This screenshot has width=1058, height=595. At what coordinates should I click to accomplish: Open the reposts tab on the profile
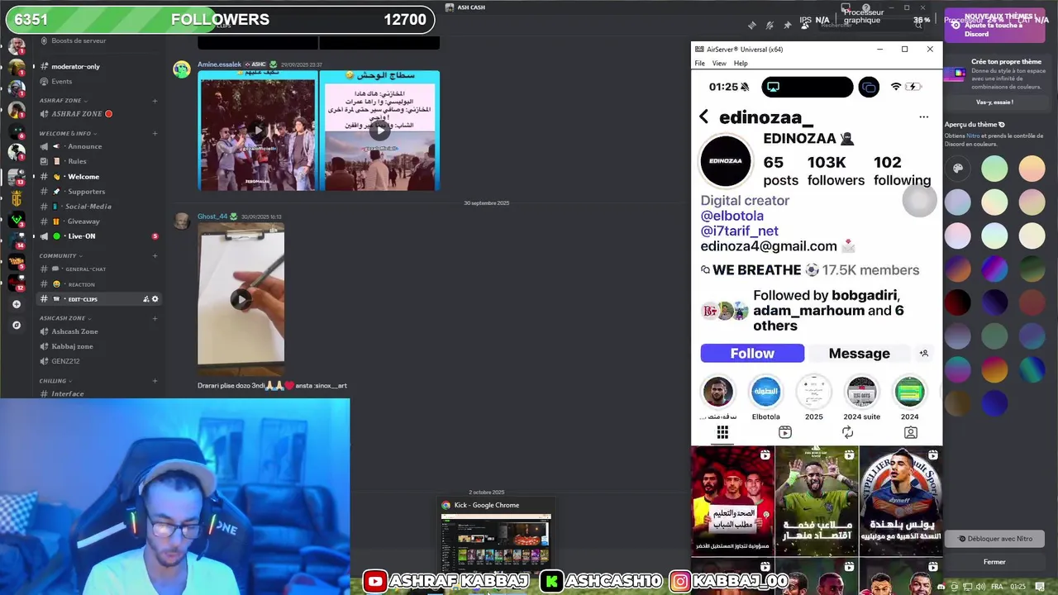pos(847,432)
